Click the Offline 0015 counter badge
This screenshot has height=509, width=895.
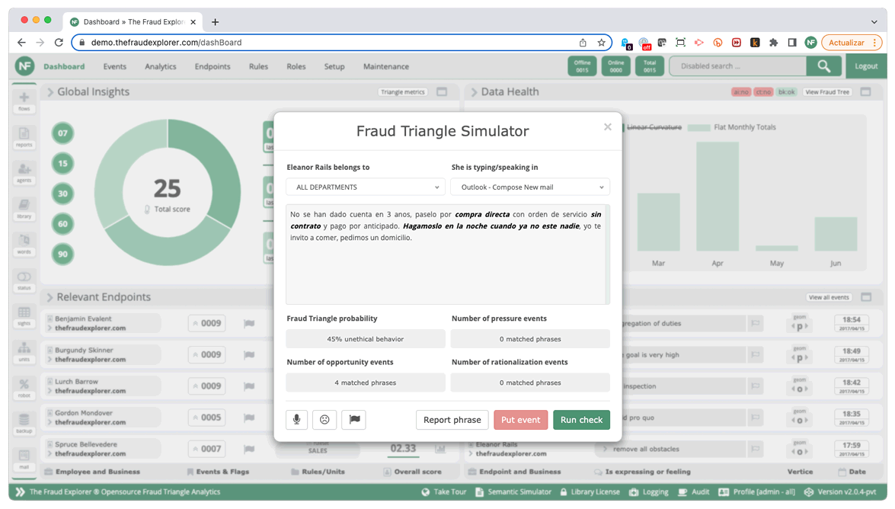582,66
